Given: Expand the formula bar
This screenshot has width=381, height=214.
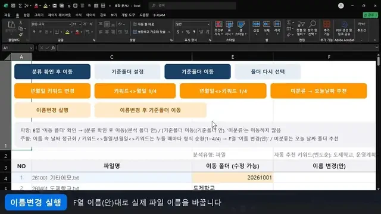Looking at the screenshot, I should click(376, 48).
